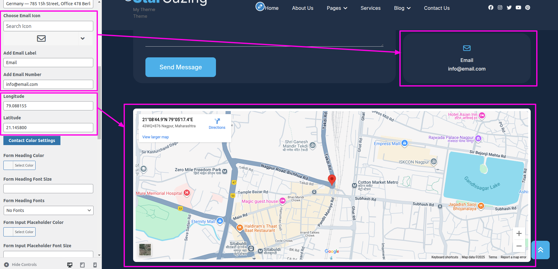Open map Keyboard shortcuts
This screenshot has height=269, width=558.
(x=445, y=257)
